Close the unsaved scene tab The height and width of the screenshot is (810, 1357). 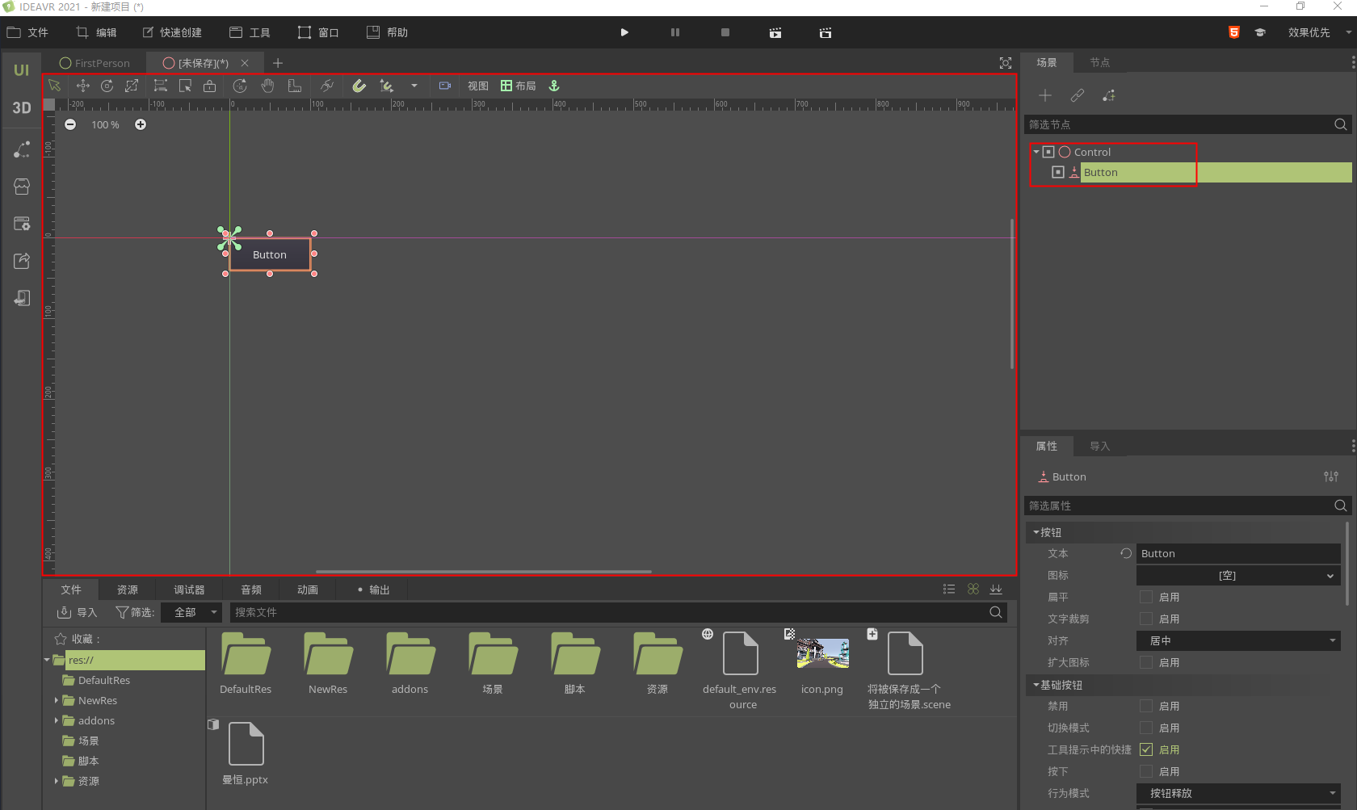[x=245, y=63]
